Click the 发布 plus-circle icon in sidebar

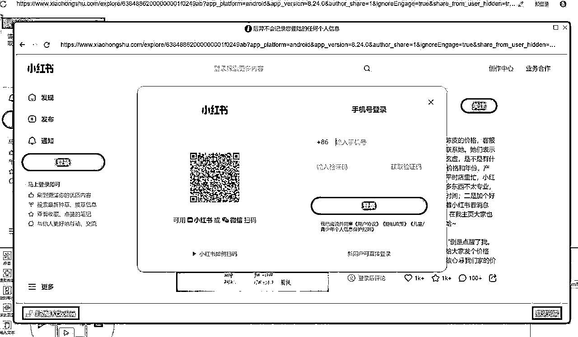pyautogui.click(x=32, y=119)
